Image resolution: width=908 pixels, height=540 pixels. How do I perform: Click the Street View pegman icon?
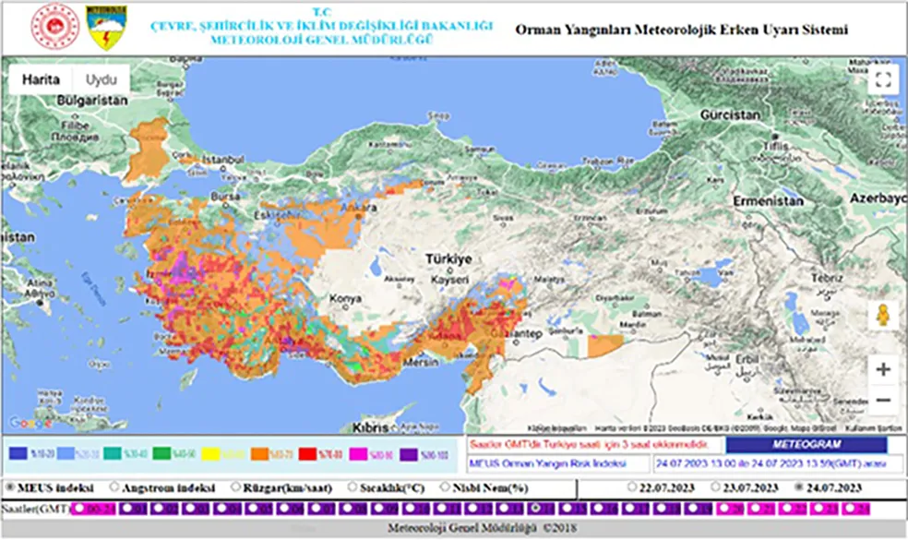[883, 316]
